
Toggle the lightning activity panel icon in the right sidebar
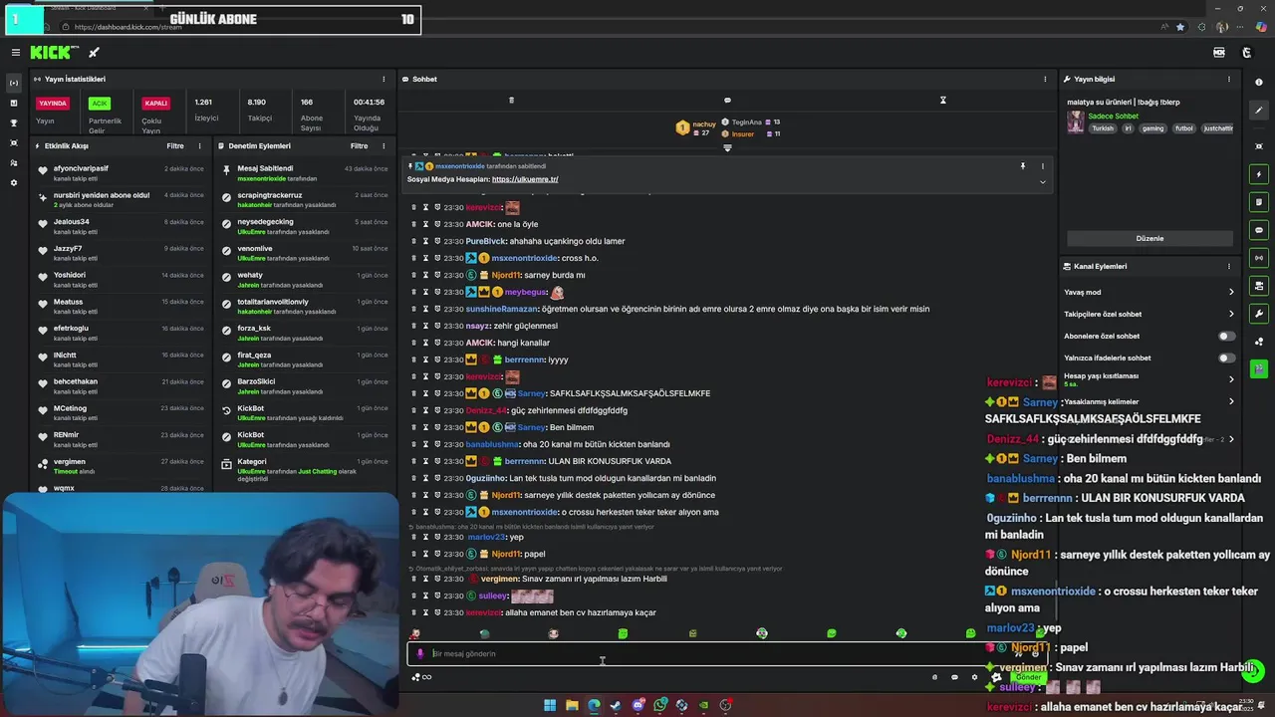1259,174
